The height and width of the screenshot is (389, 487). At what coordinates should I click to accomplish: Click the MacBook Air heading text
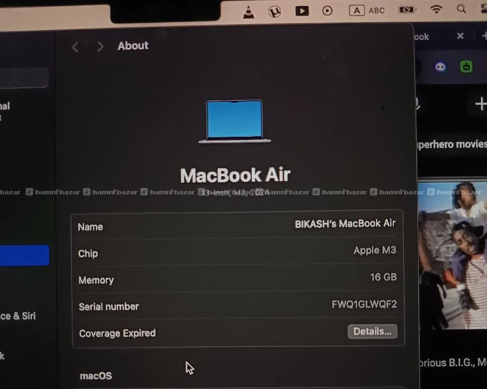(x=236, y=175)
